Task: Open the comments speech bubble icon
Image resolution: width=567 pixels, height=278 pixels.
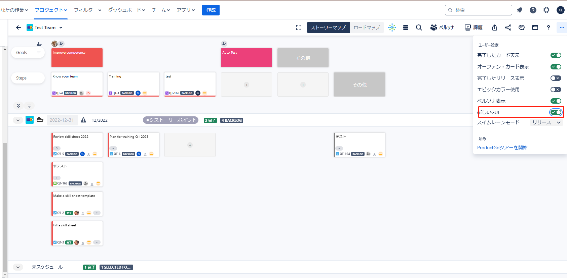Action: click(x=521, y=27)
